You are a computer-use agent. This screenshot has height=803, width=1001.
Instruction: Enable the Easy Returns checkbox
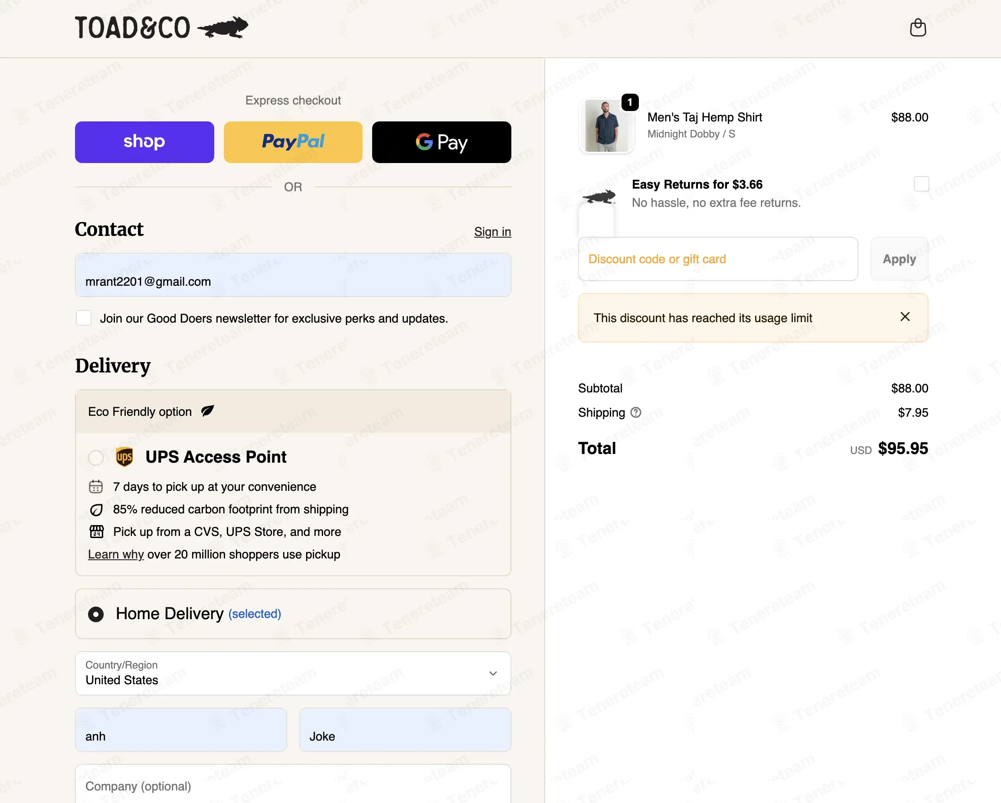[x=921, y=184]
